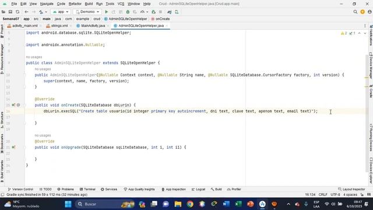Open the Device Manager right side panel
This screenshot has width=373, height=210.
point(371,65)
